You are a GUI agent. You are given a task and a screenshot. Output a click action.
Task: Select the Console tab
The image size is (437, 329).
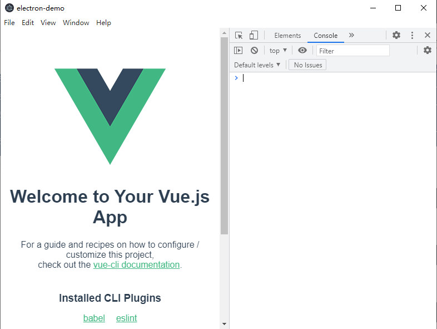click(x=325, y=36)
